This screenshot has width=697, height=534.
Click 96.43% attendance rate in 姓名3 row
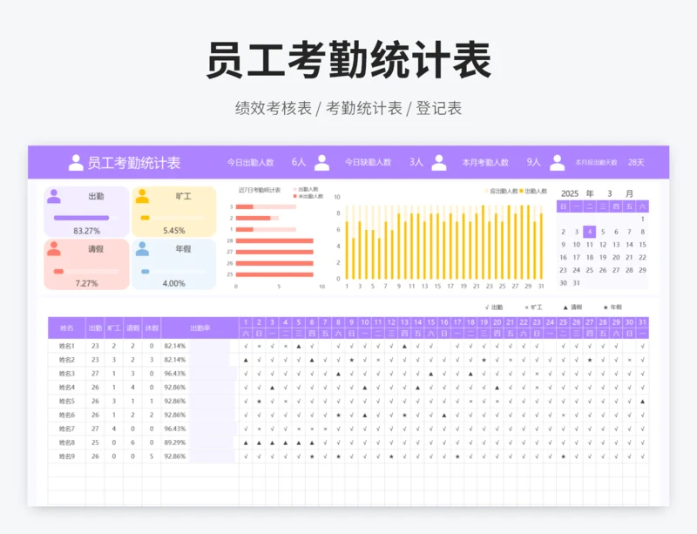coord(175,374)
